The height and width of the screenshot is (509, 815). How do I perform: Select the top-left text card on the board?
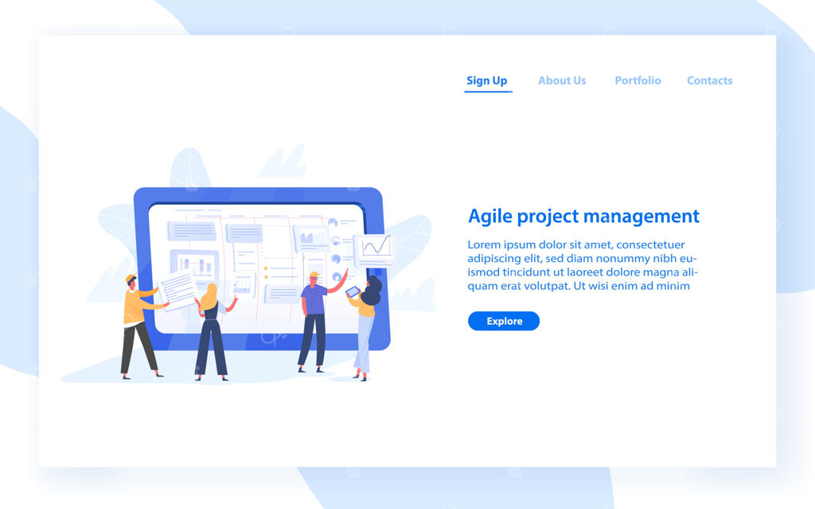click(x=191, y=230)
